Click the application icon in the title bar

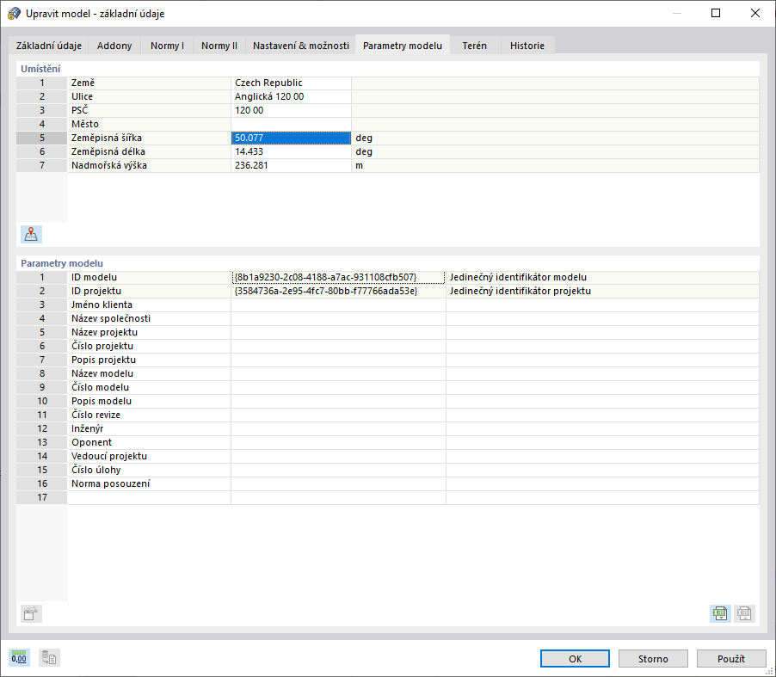click(14, 14)
